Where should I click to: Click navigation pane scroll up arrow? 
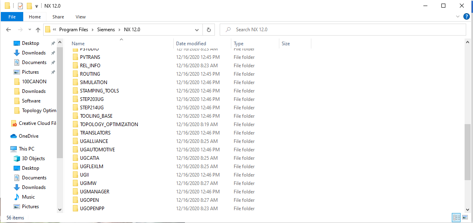[x=60, y=42]
